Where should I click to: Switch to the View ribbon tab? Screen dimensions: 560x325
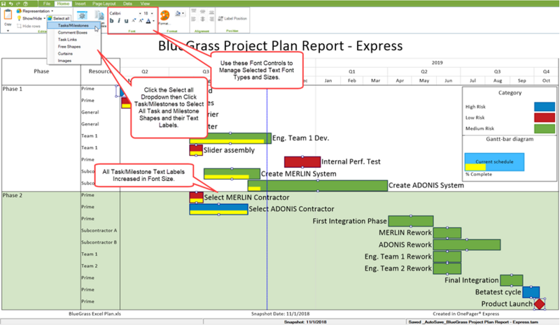pos(145,3)
